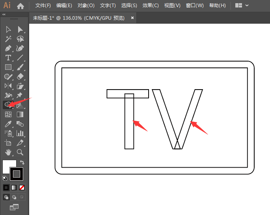270x215 pixels.
Task: Open the 文字(T) menu
Action: [x=108, y=6]
